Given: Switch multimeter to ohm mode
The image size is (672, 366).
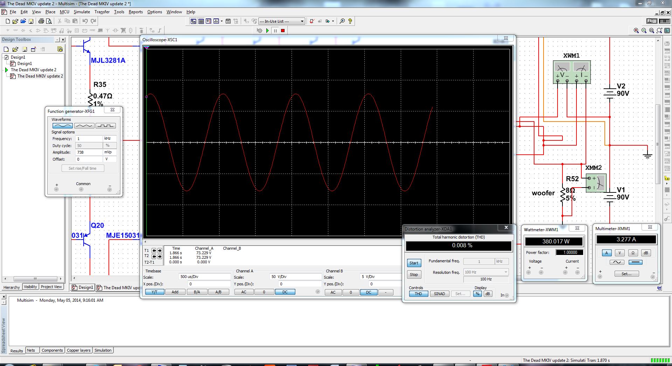Looking at the screenshot, I should tap(633, 253).
